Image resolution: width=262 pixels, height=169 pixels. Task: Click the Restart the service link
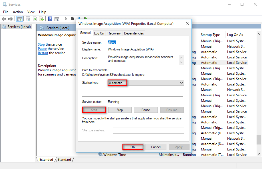click(x=43, y=53)
